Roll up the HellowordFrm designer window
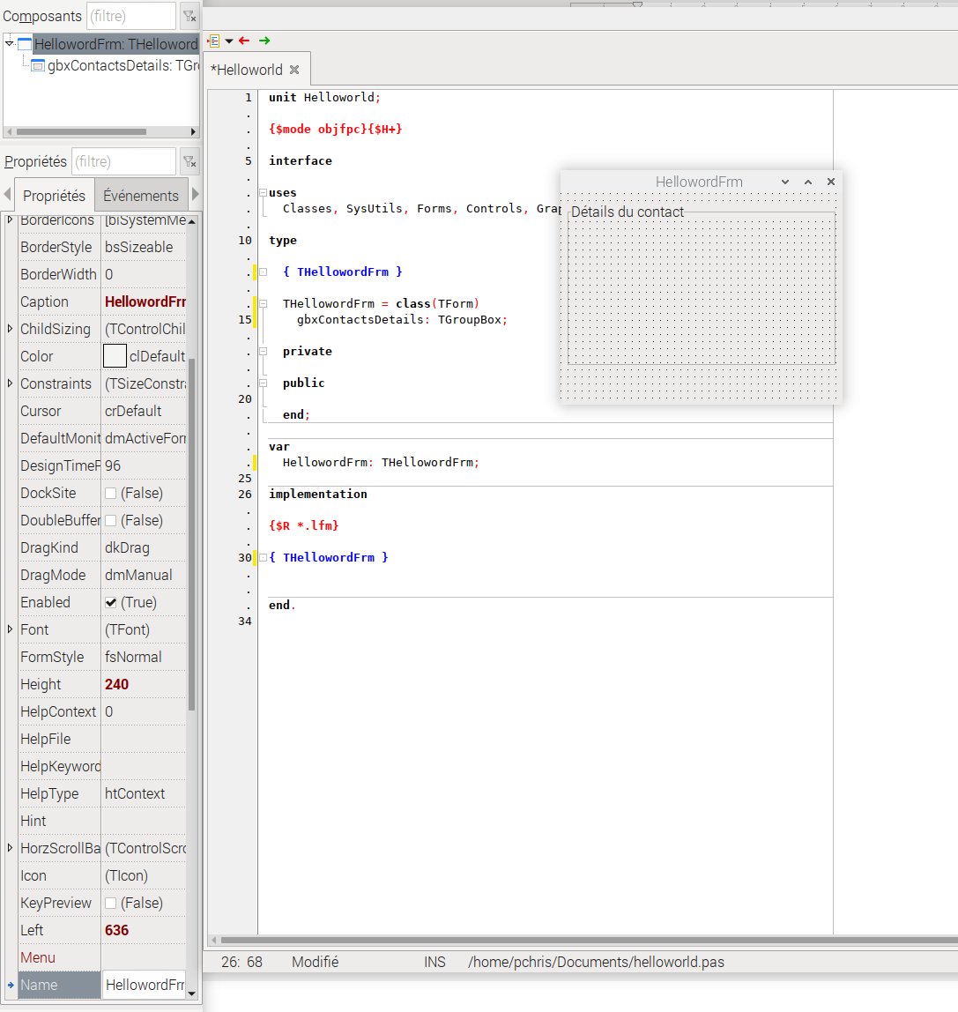 click(x=807, y=182)
